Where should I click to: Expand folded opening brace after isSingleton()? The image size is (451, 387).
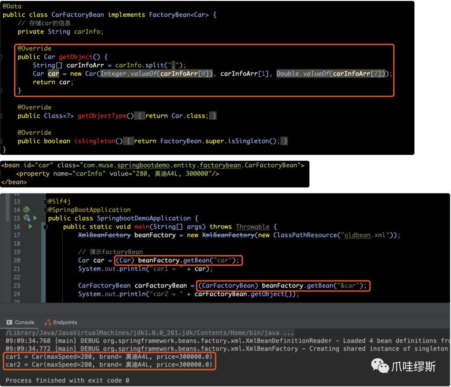[x=128, y=141]
